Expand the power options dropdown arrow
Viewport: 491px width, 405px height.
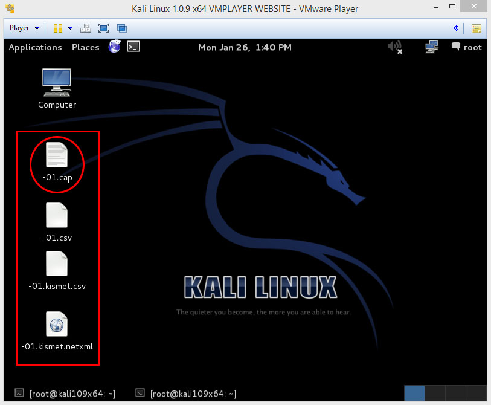[70, 28]
